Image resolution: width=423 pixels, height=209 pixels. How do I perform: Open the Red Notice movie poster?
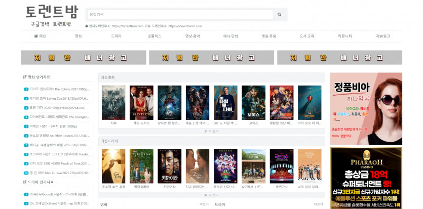click(x=142, y=103)
